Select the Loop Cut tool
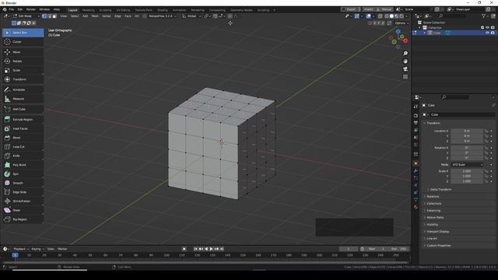Screen dimensions: 498x280 pyautogui.click(x=23, y=147)
